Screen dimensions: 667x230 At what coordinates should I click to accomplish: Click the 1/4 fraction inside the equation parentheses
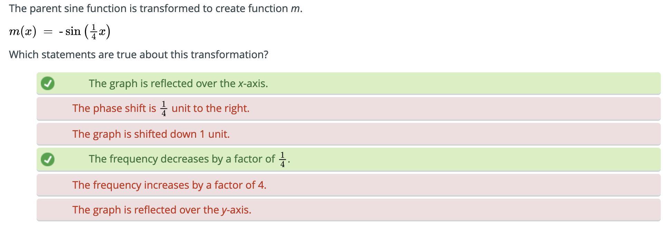(94, 32)
